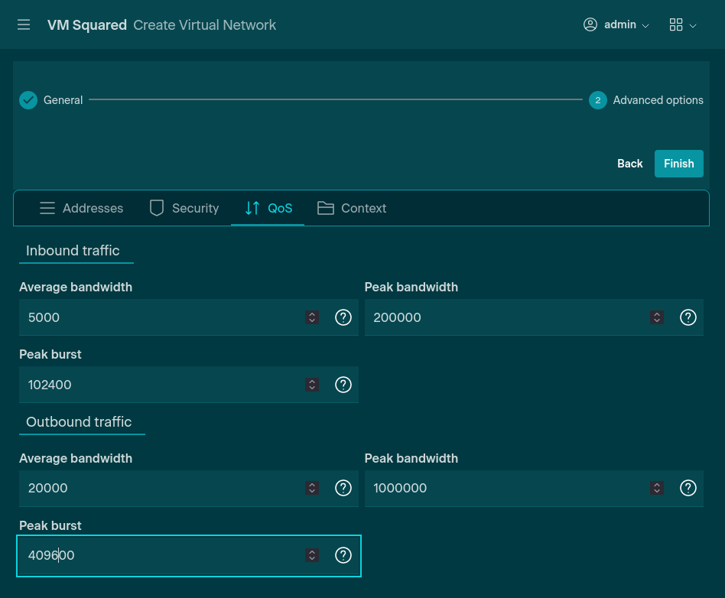Switch to the Addresses tab
Screen dimensions: 725x598
pyautogui.click(x=81, y=208)
